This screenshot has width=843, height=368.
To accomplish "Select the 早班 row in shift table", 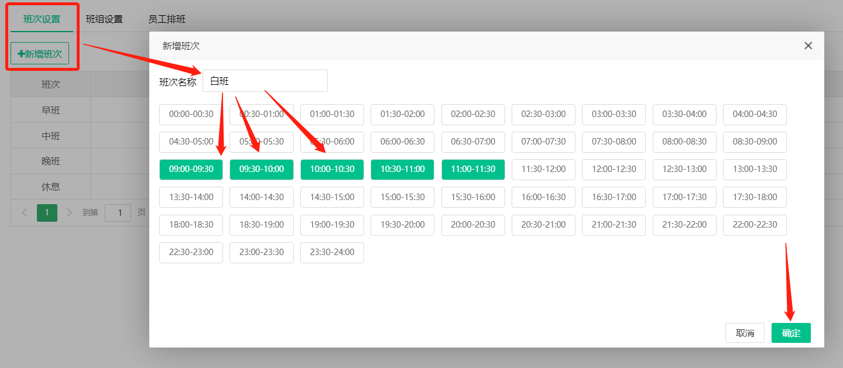I will click(51, 110).
